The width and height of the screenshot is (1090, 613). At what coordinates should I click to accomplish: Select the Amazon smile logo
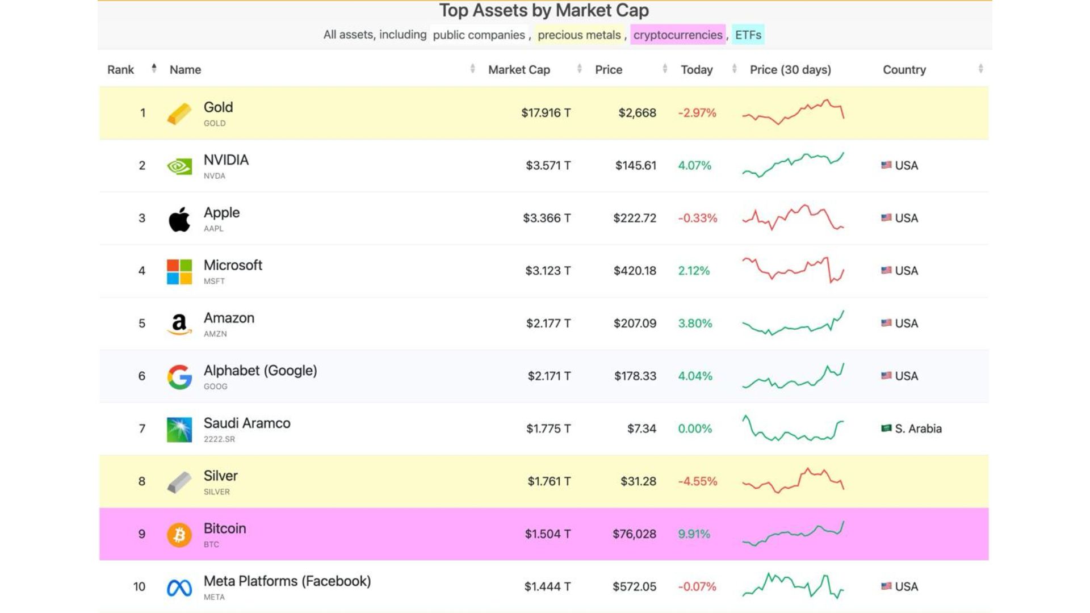[x=178, y=323]
